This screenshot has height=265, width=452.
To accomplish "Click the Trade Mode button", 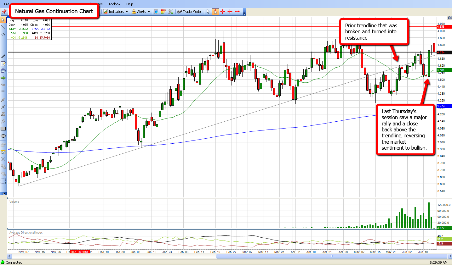I will point(189,12).
